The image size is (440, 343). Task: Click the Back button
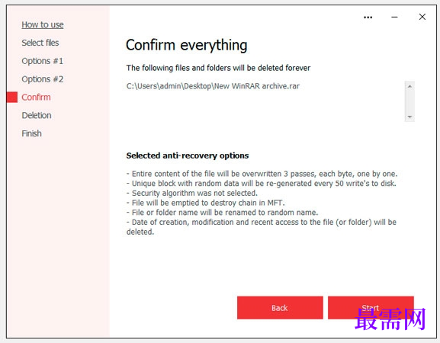click(280, 308)
